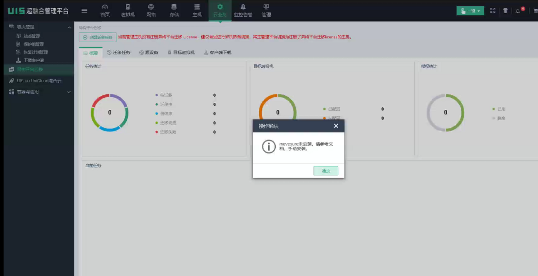The width and height of the screenshot is (538, 276).
Task: Collapse the 容灾管理 sidebar group chevron
Action: (x=69, y=27)
